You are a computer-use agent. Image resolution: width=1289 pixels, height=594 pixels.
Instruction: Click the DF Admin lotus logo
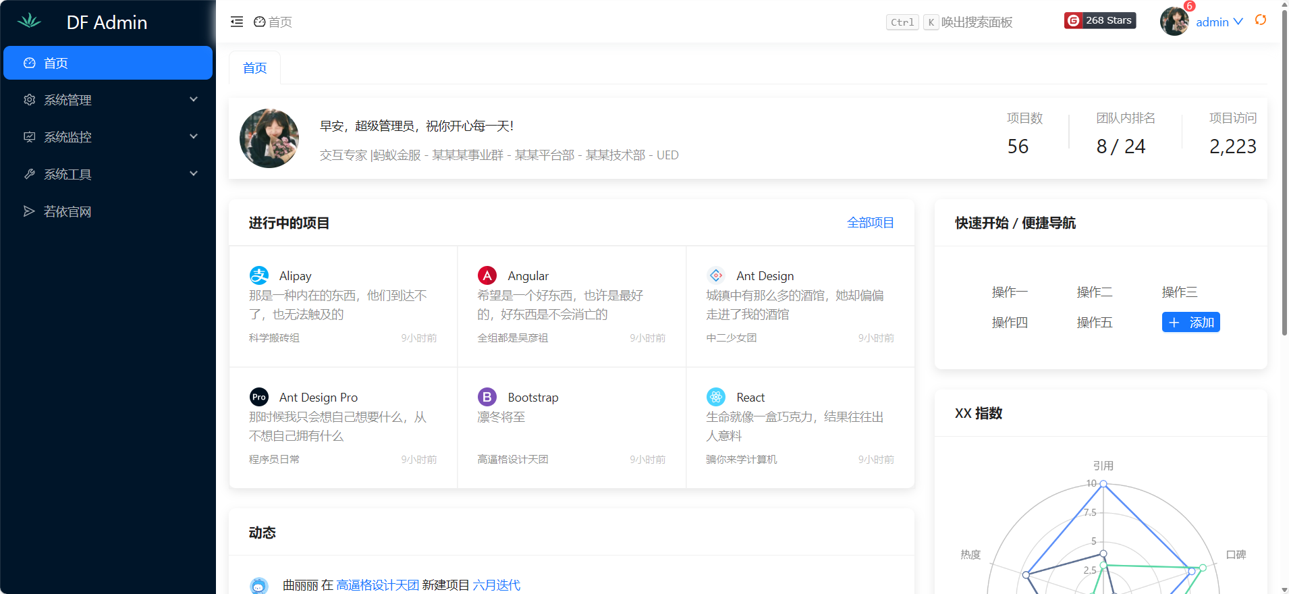click(x=29, y=22)
